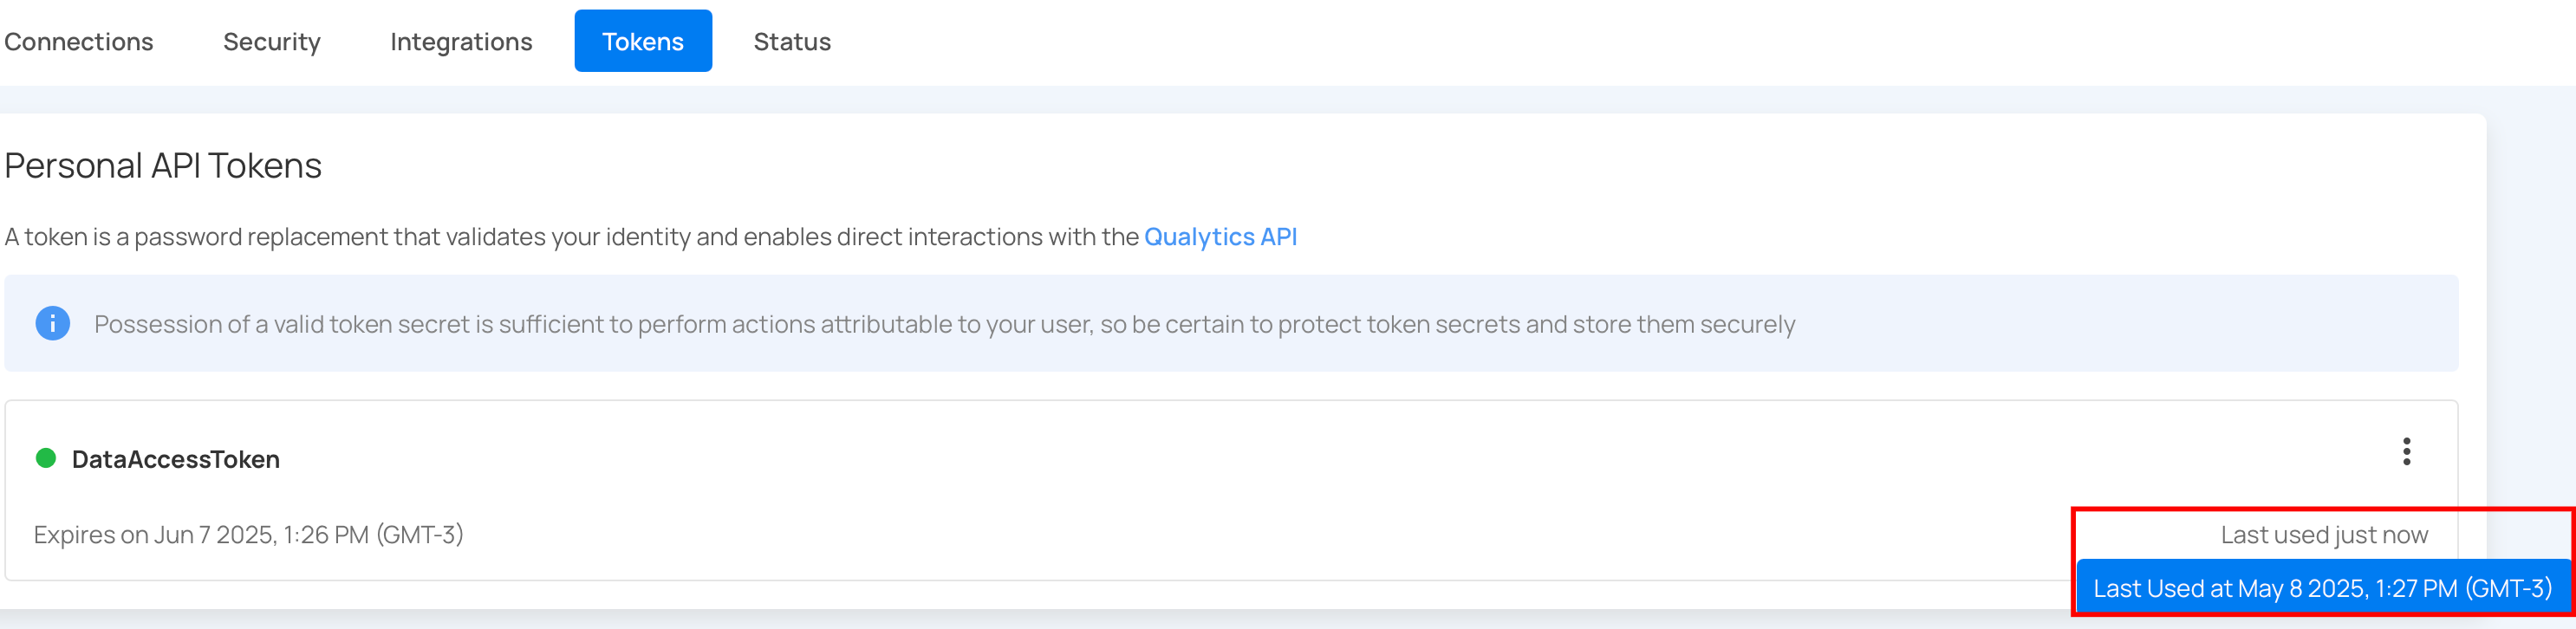Click the token secret security warning text
The height and width of the screenshot is (629, 2576).
click(944, 325)
